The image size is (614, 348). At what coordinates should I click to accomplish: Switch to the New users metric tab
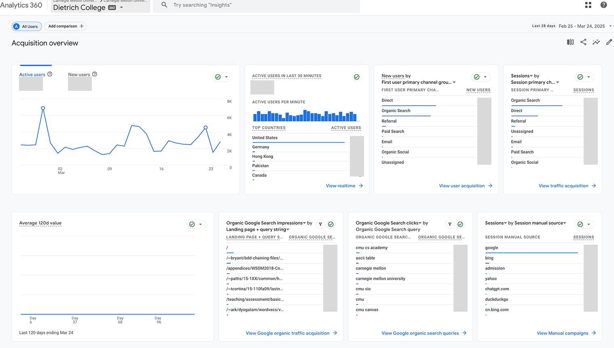pyautogui.click(x=79, y=75)
